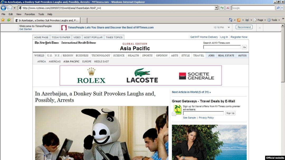The image size is (285, 160).
Task: Click the Recommend button
Action: [x=244, y=27]
